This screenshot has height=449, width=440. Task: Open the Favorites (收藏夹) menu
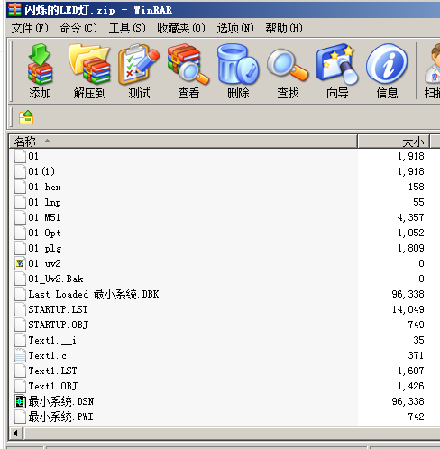[181, 28]
